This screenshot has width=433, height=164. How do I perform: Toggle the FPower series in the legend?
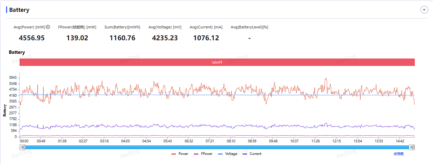[203, 154]
